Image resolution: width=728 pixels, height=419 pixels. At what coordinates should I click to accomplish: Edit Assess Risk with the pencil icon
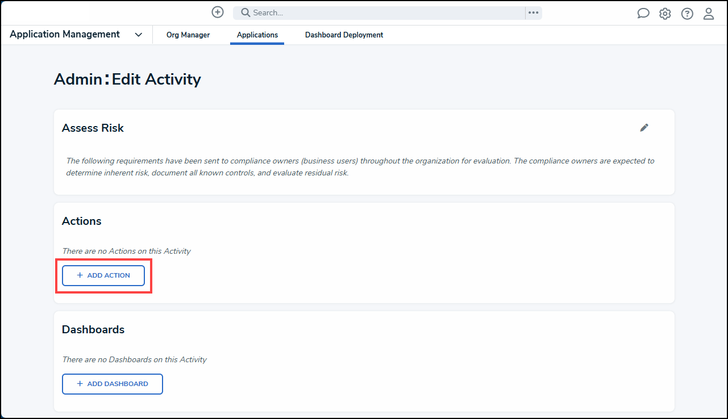click(644, 128)
